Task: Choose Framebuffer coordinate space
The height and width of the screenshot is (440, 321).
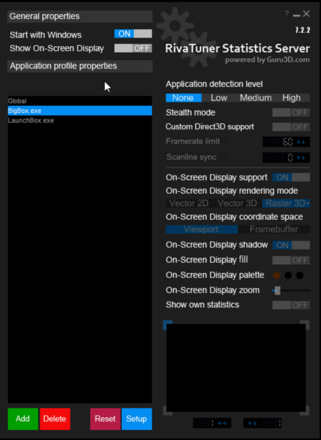Action: point(274,229)
